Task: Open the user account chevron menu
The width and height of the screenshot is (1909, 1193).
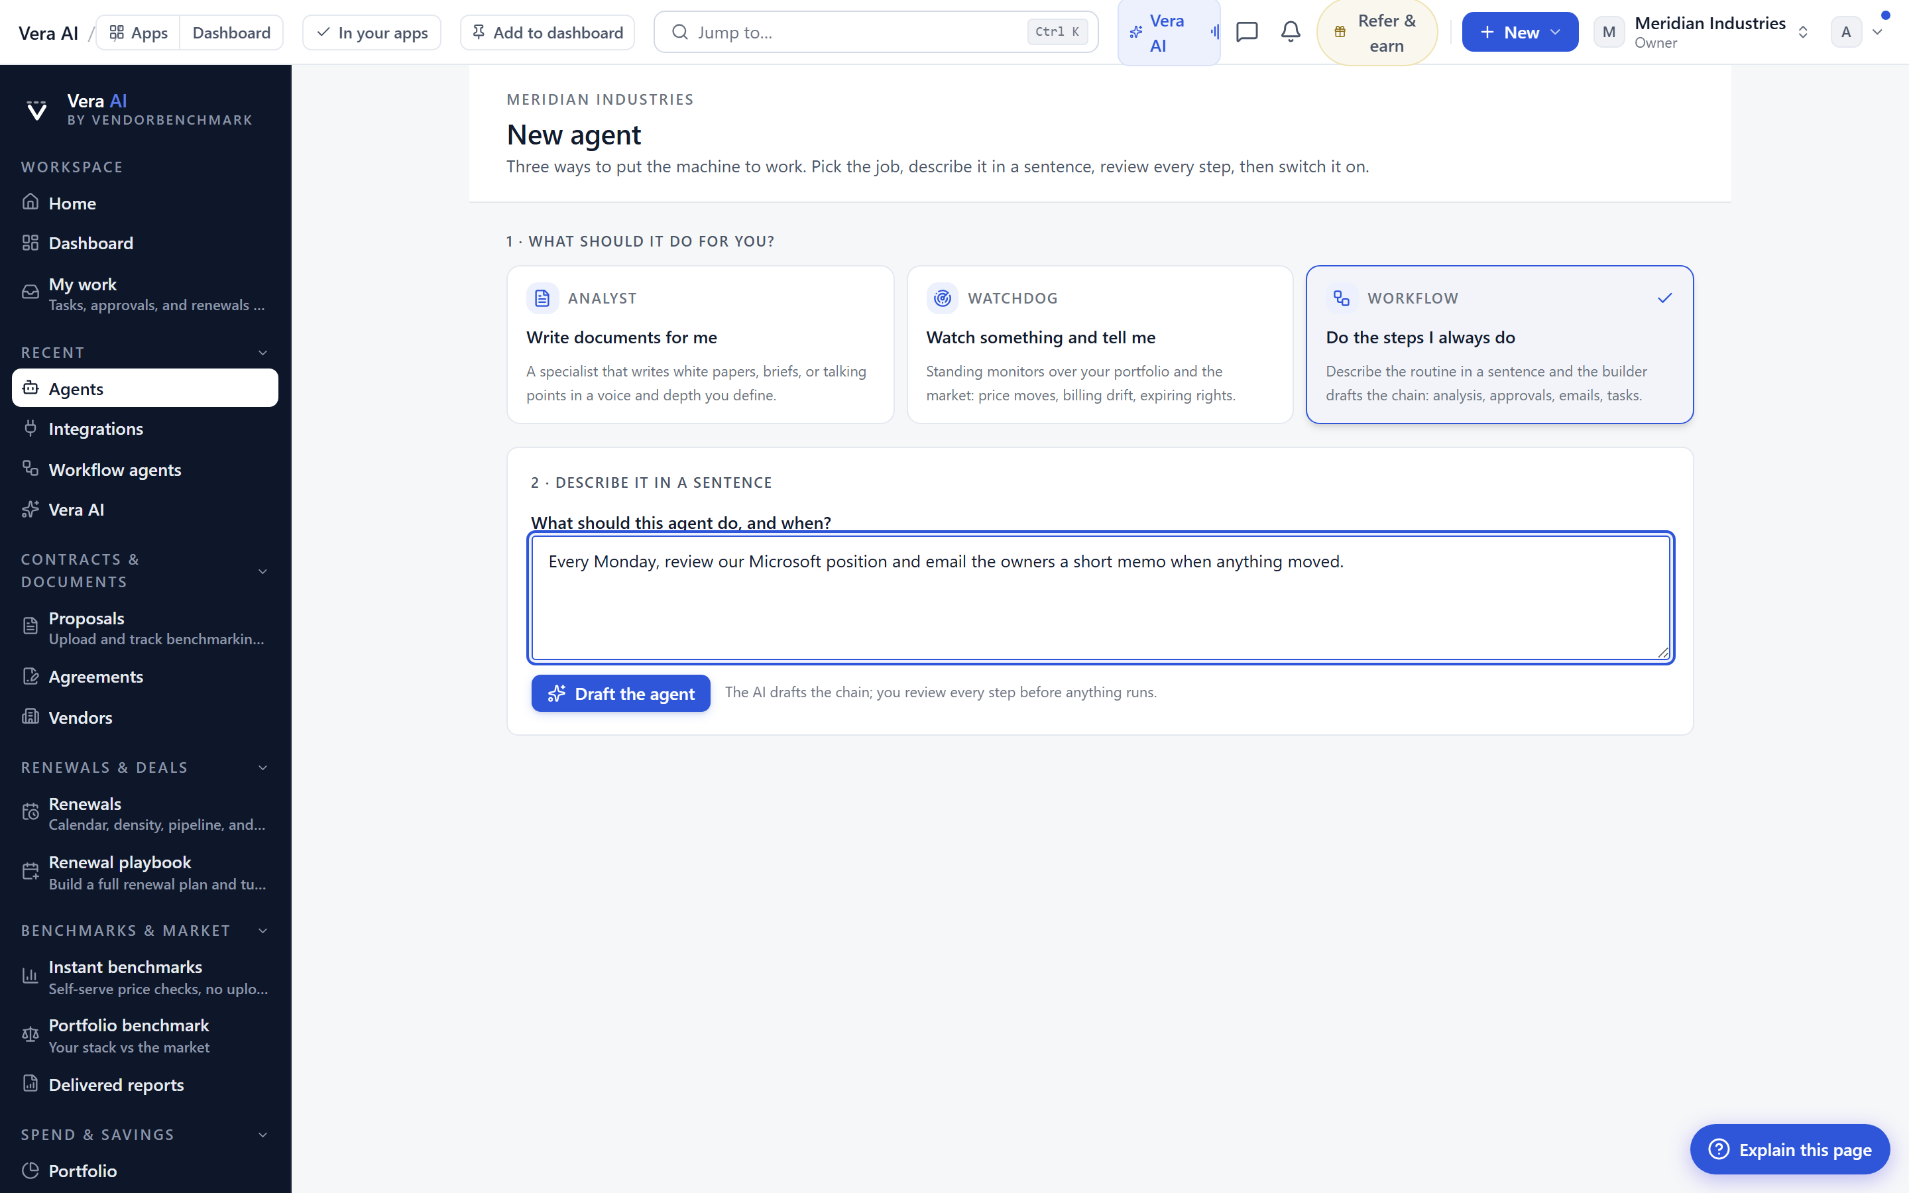Action: tap(1877, 32)
